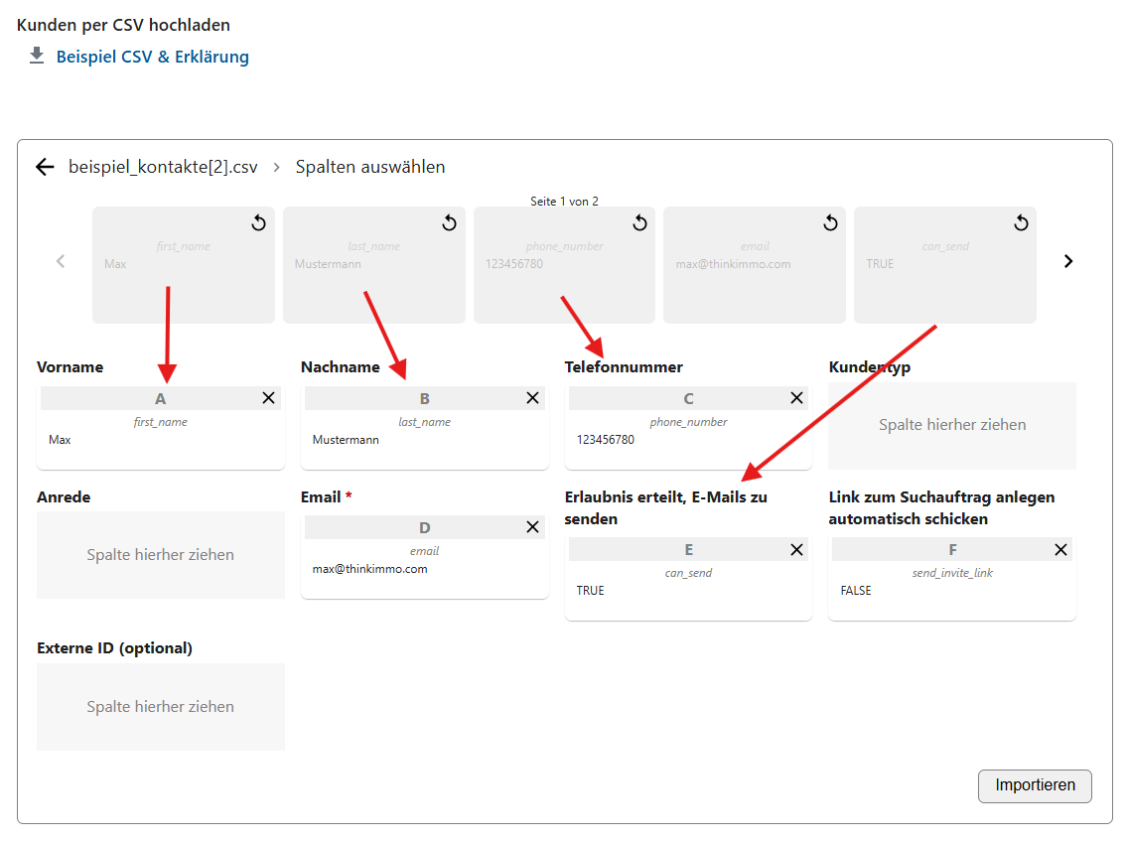Remove column C from Telefonnummer
This screenshot has width=1127, height=843.
point(797,398)
